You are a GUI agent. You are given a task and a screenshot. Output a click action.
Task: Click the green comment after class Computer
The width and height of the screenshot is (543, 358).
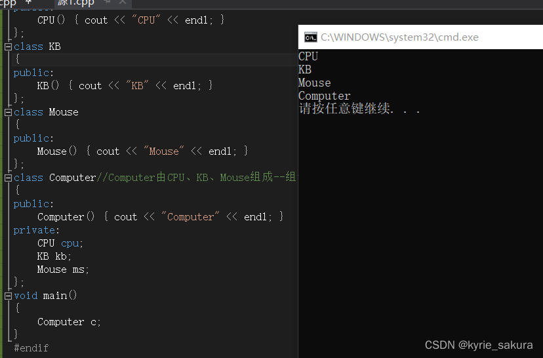(197, 178)
